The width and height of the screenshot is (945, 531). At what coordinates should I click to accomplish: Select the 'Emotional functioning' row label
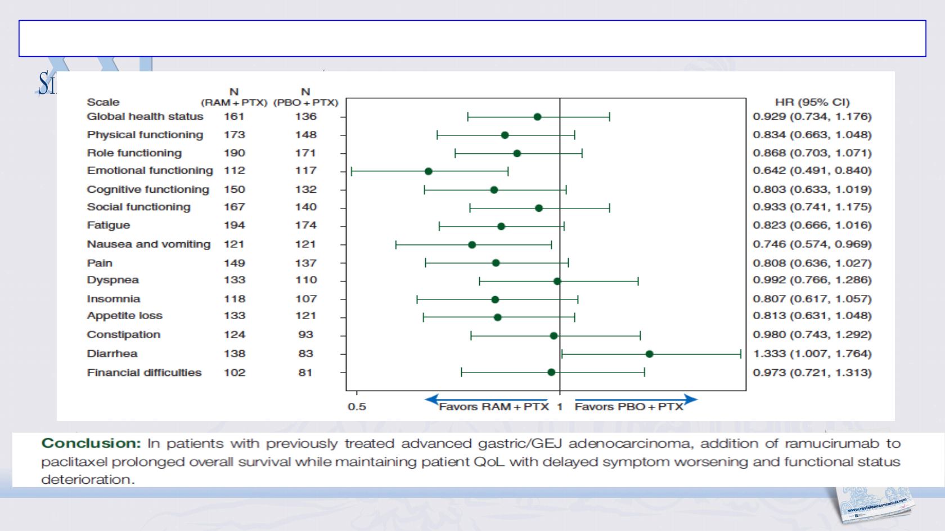150,170
